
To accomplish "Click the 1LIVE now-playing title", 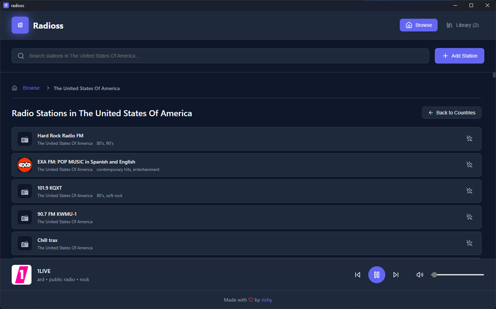I will pos(44,271).
